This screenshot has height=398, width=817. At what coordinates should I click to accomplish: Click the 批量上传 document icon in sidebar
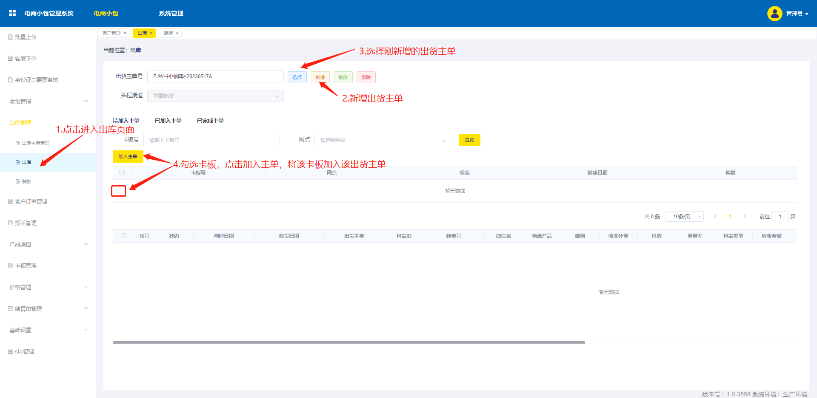pos(11,37)
